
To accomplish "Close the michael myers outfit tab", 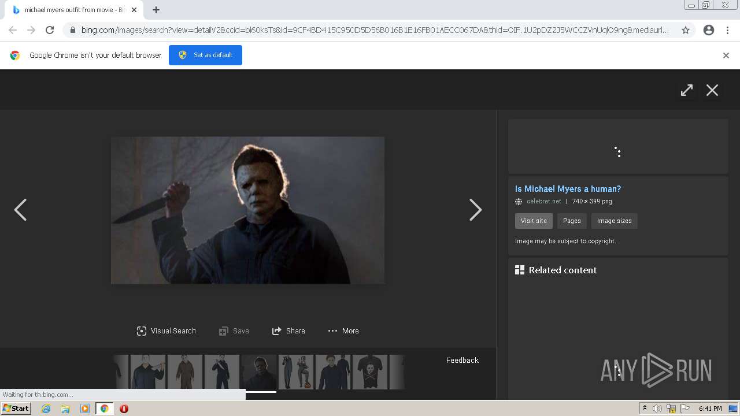I will click(x=134, y=10).
